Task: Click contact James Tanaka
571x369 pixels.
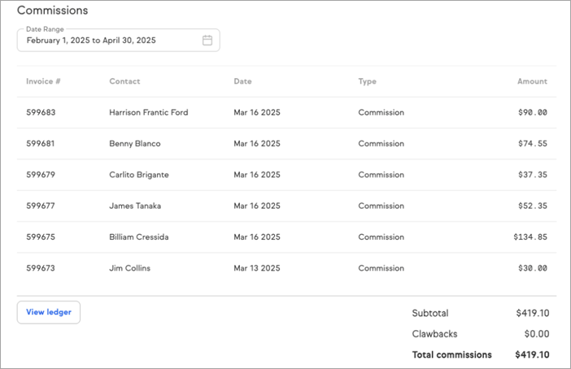Action: click(134, 206)
